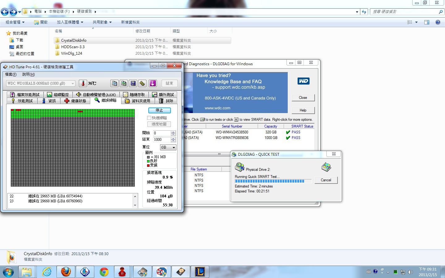Open the 說明(H) menu in HD Tune
Viewport: 445px width, 278px height.
tap(28, 74)
